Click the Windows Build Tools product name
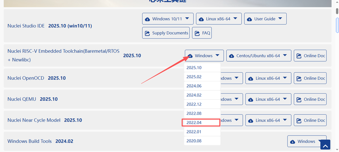 30,141
